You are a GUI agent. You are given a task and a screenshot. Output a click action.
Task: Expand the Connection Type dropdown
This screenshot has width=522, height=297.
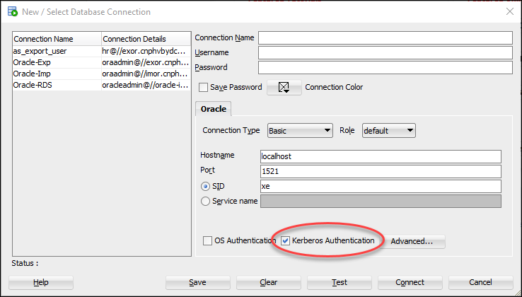click(x=300, y=131)
